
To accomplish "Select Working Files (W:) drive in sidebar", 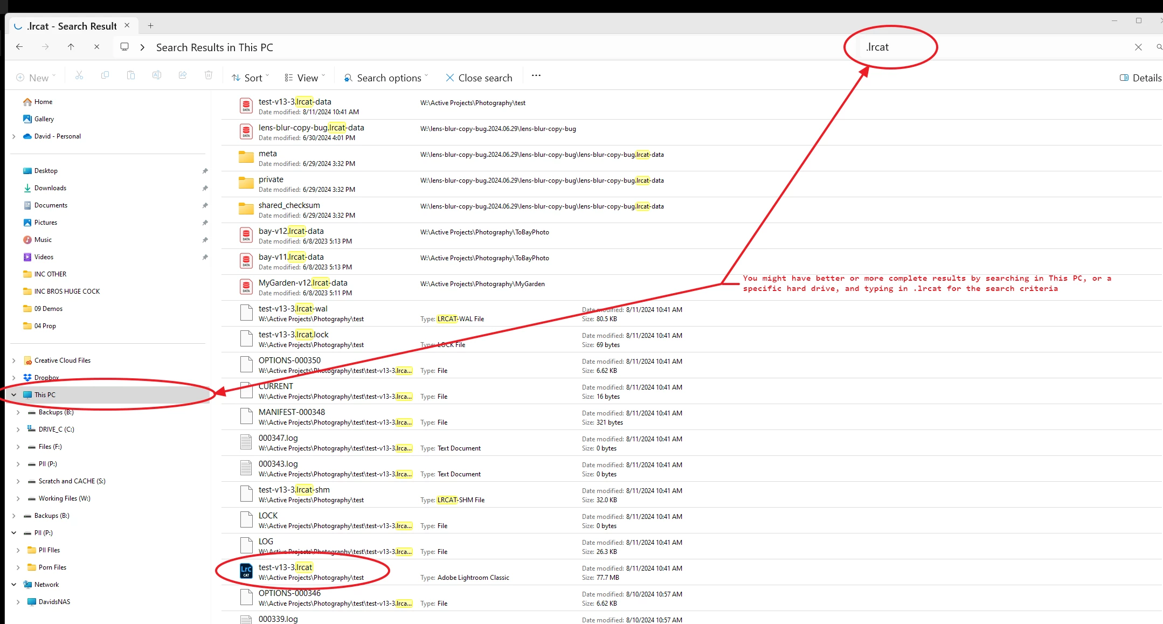I will [64, 498].
